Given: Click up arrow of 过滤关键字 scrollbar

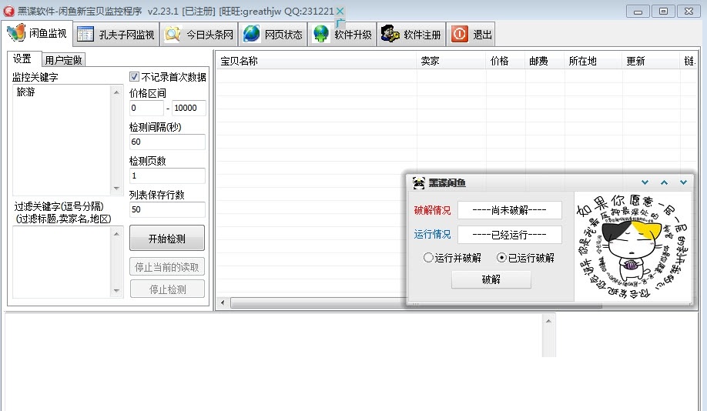Looking at the screenshot, I should (x=117, y=233).
